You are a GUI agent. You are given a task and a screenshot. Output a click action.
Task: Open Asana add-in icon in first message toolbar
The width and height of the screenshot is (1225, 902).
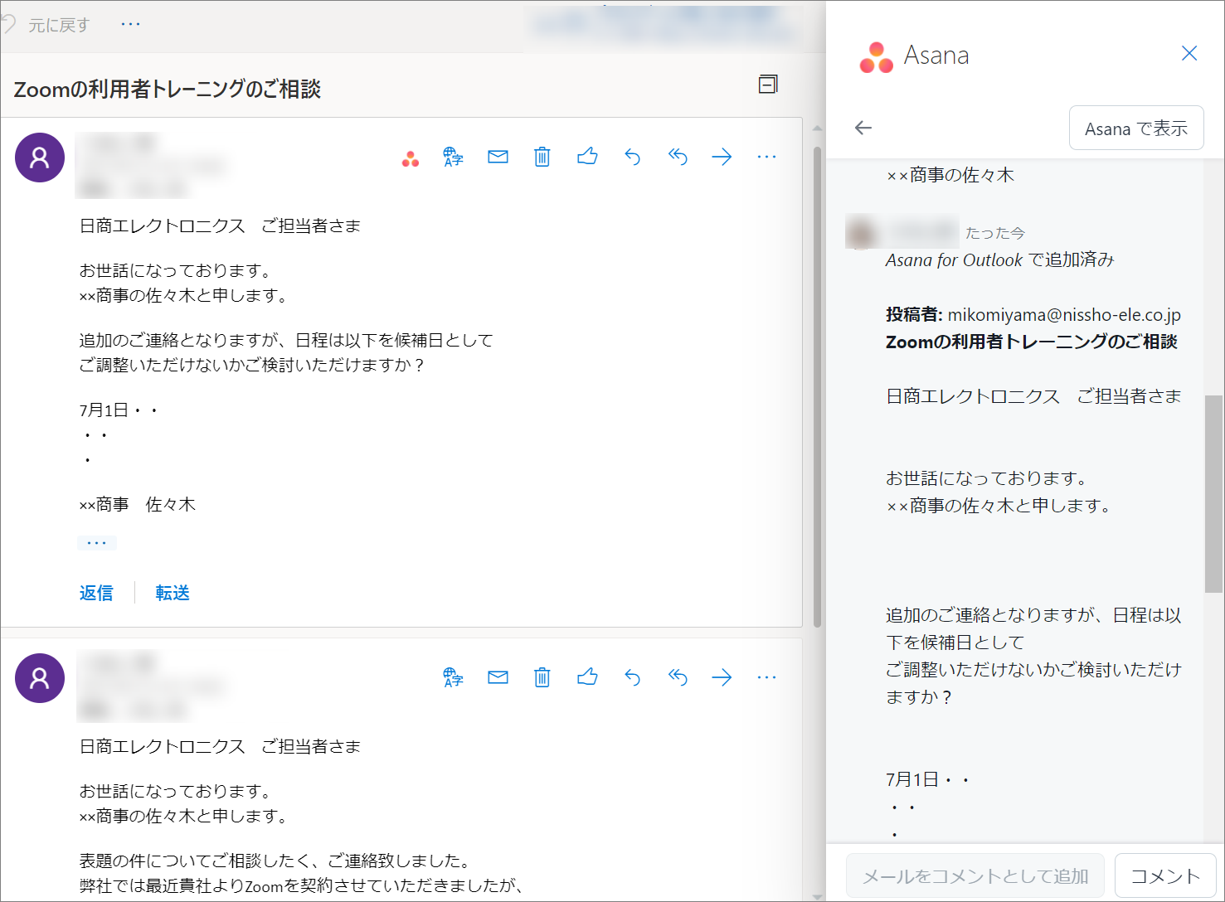(x=411, y=158)
